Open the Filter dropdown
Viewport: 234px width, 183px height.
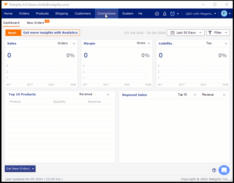tap(218, 32)
